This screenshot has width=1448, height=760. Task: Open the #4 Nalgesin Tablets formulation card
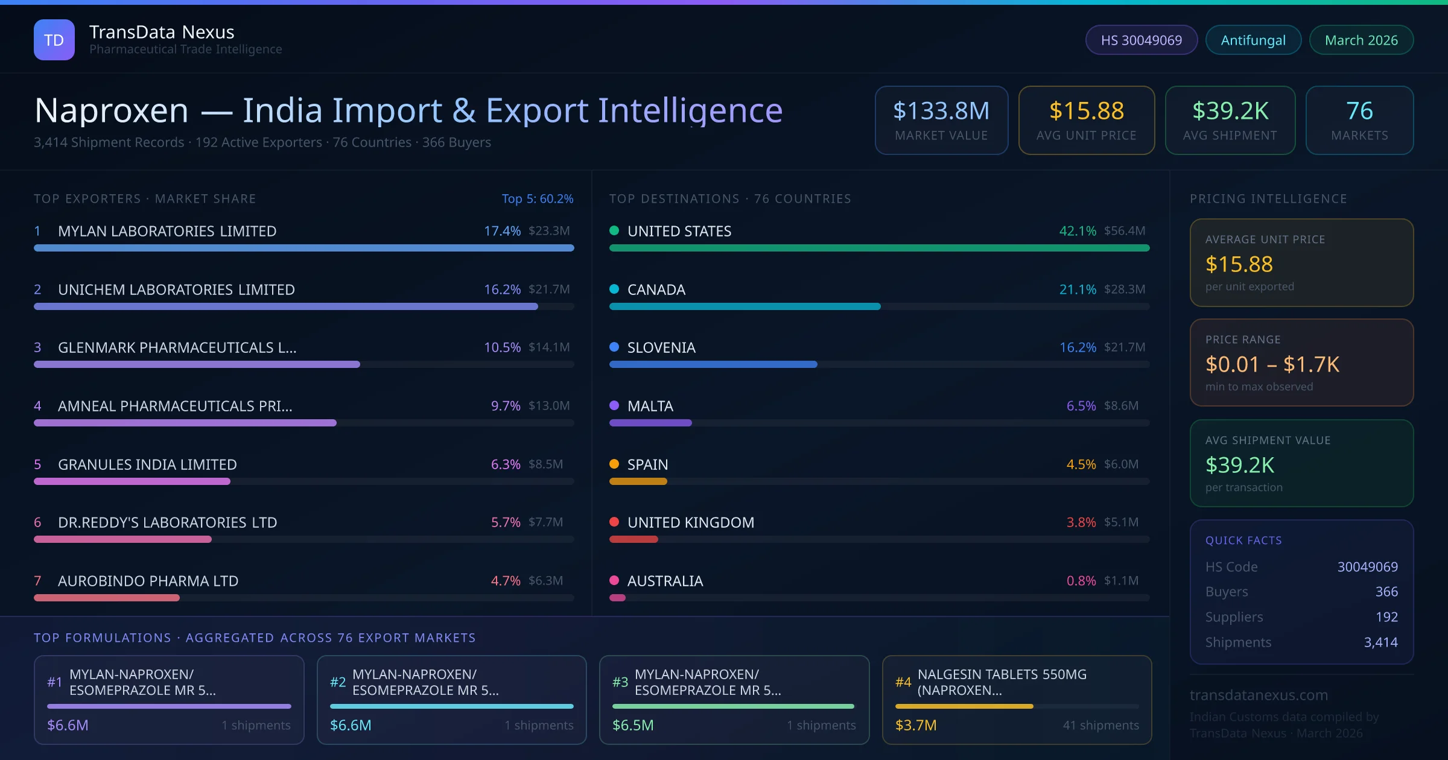pyautogui.click(x=1017, y=700)
